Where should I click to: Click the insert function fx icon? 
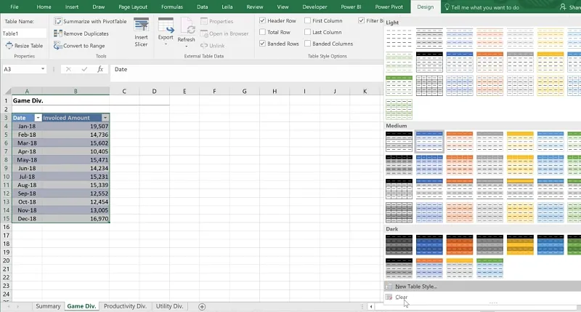(x=101, y=69)
